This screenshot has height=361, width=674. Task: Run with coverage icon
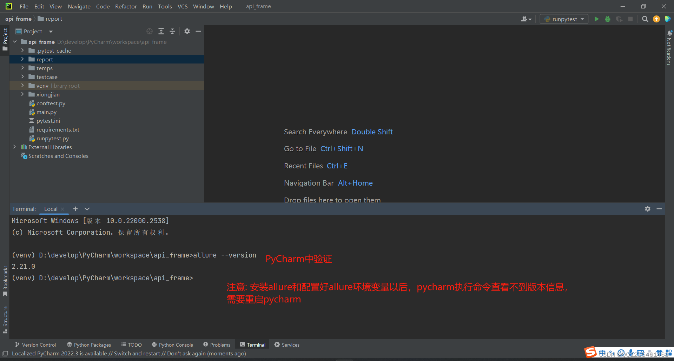tap(619, 19)
